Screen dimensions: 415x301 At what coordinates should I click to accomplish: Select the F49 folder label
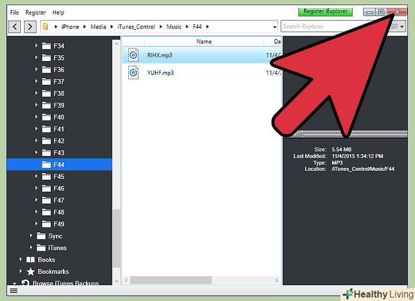(59, 224)
